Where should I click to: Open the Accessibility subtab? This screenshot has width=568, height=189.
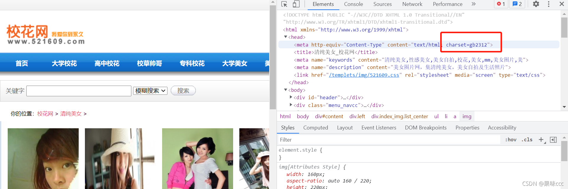pos(502,128)
